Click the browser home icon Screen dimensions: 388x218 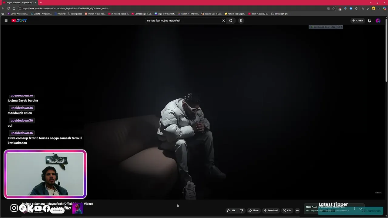14,8
